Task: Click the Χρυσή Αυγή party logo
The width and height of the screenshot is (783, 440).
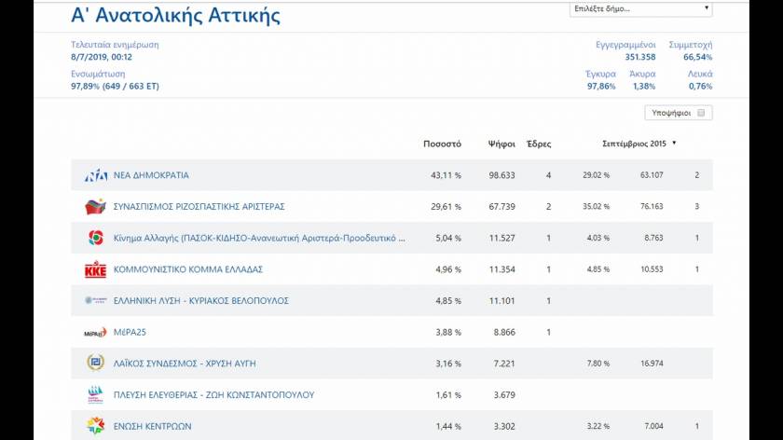Action: [96, 364]
